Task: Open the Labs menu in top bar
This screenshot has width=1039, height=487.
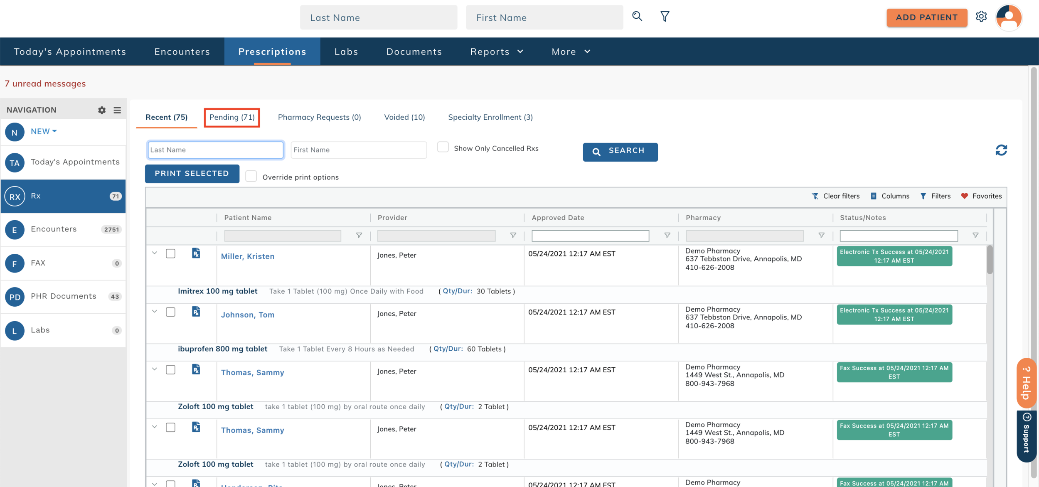Action: (x=346, y=52)
